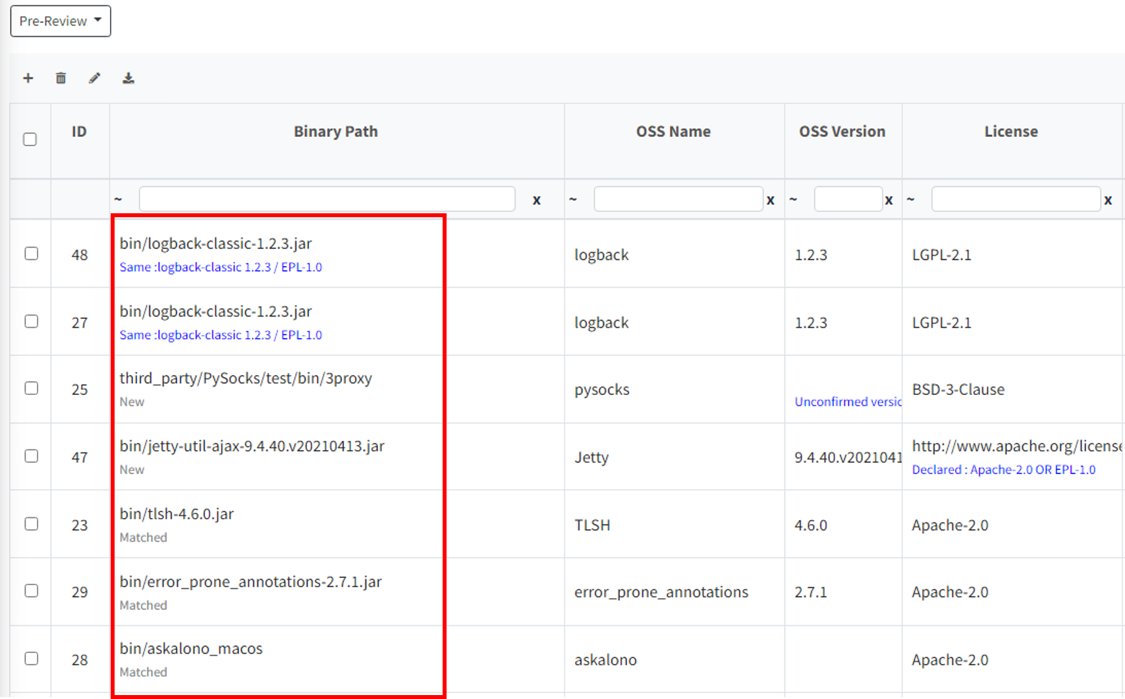Image resolution: width=1125 pixels, height=699 pixels.
Task: Click the Same logback-classic link in row 48
Action: click(221, 267)
